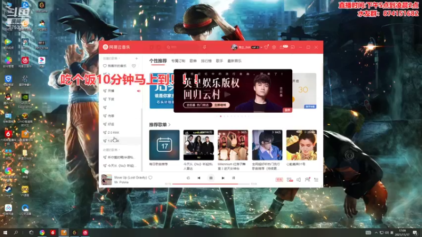The height and width of the screenshot is (237, 422).
Task: Click the microphone listen-to-identify icon
Action: coord(205,47)
